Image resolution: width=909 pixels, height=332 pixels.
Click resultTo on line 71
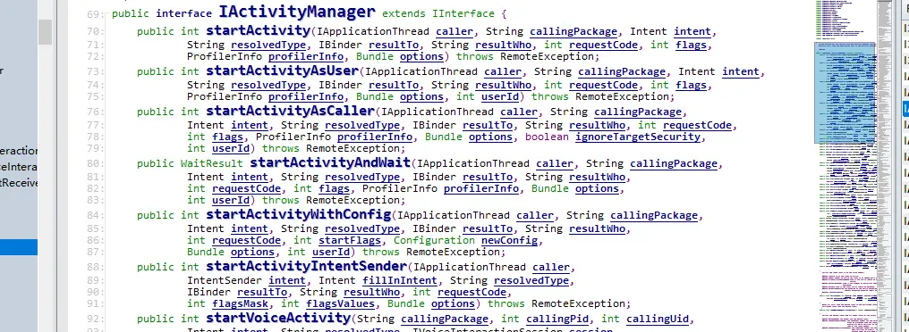pyautogui.click(x=395, y=46)
